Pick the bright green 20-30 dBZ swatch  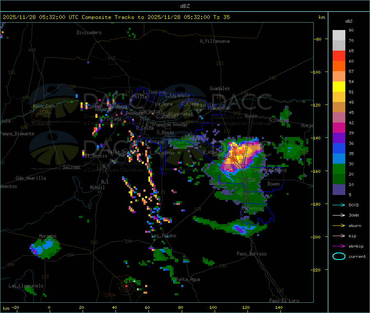pos(339,169)
